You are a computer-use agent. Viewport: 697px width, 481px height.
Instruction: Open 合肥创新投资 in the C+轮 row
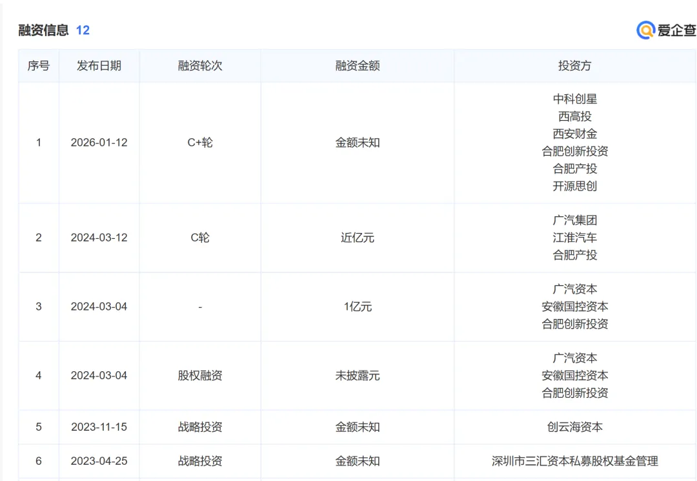[575, 151]
